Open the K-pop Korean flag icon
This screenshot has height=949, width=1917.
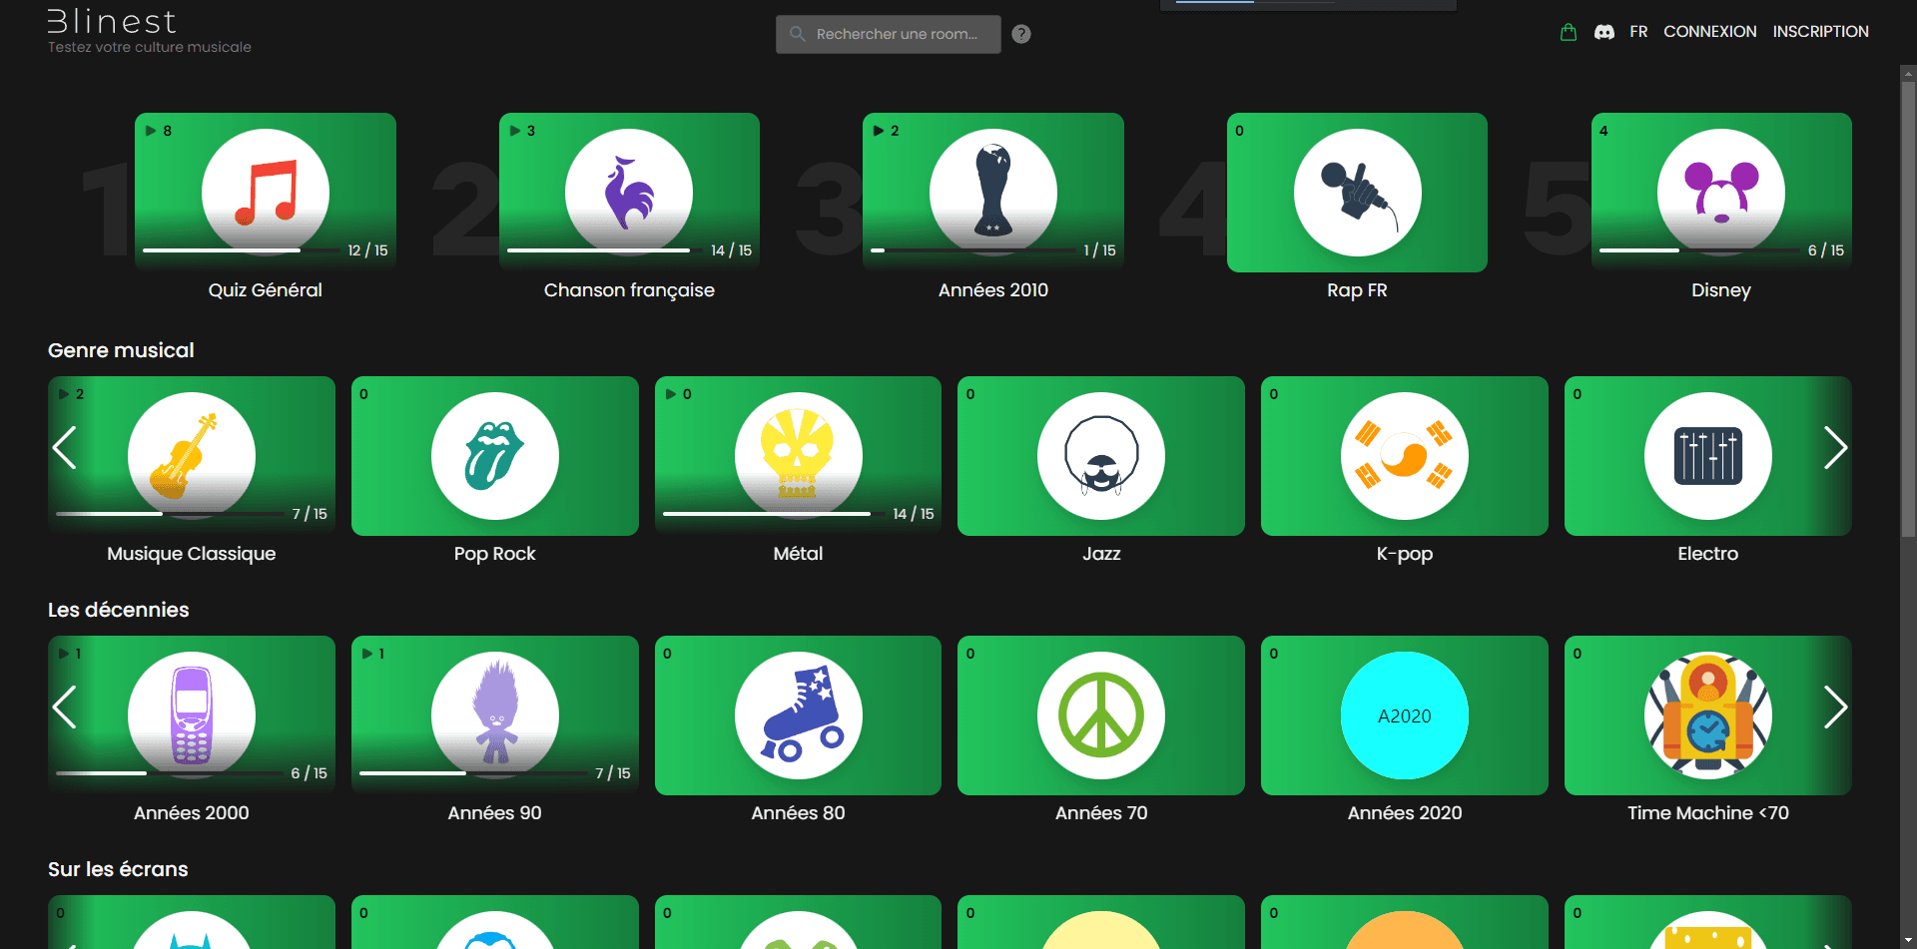click(x=1404, y=456)
